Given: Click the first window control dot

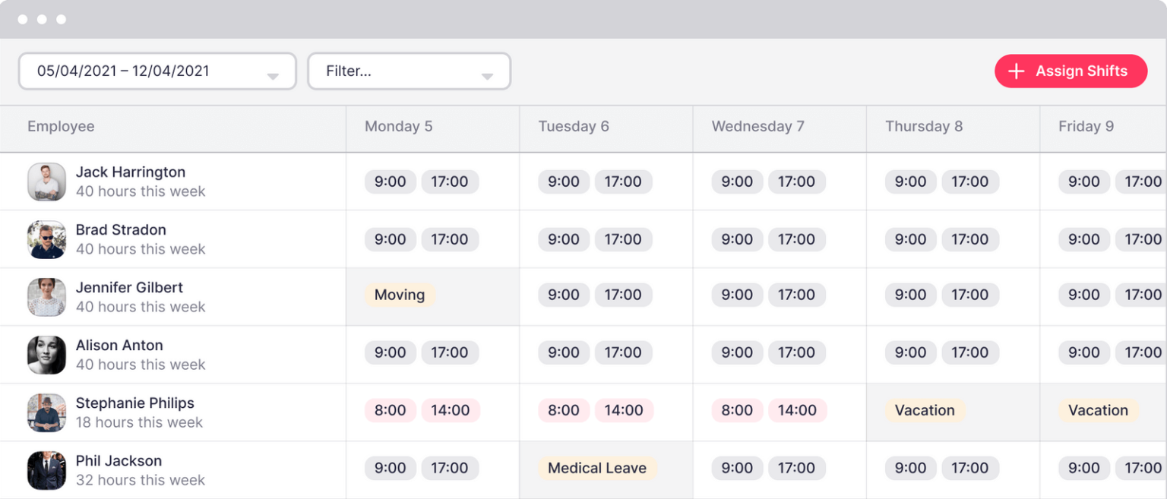Looking at the screenshot, I should click(x=24, y=19).
